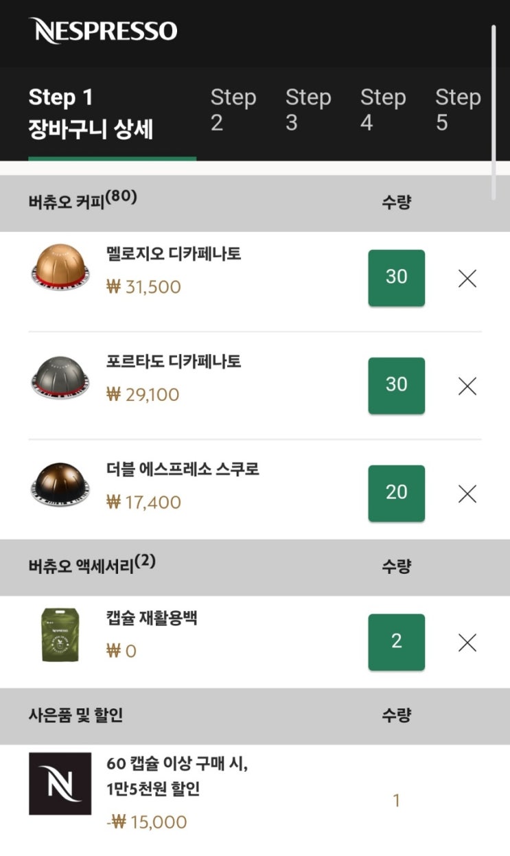Open quantity selector for 더블 에스프레소 스쿠로
Screen dimensions: 510x856
tap(396, 494)
